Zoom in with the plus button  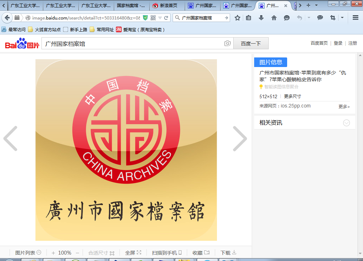pos(53,253)
